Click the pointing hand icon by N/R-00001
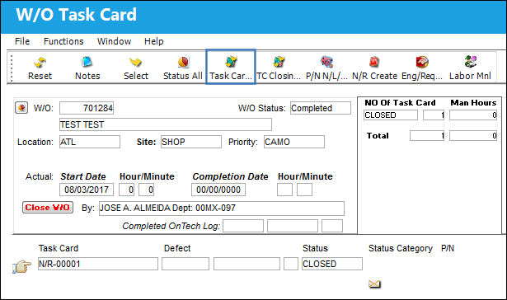Image resolution: width=507 pixels, height=300 pixels. tap(21, 267)
